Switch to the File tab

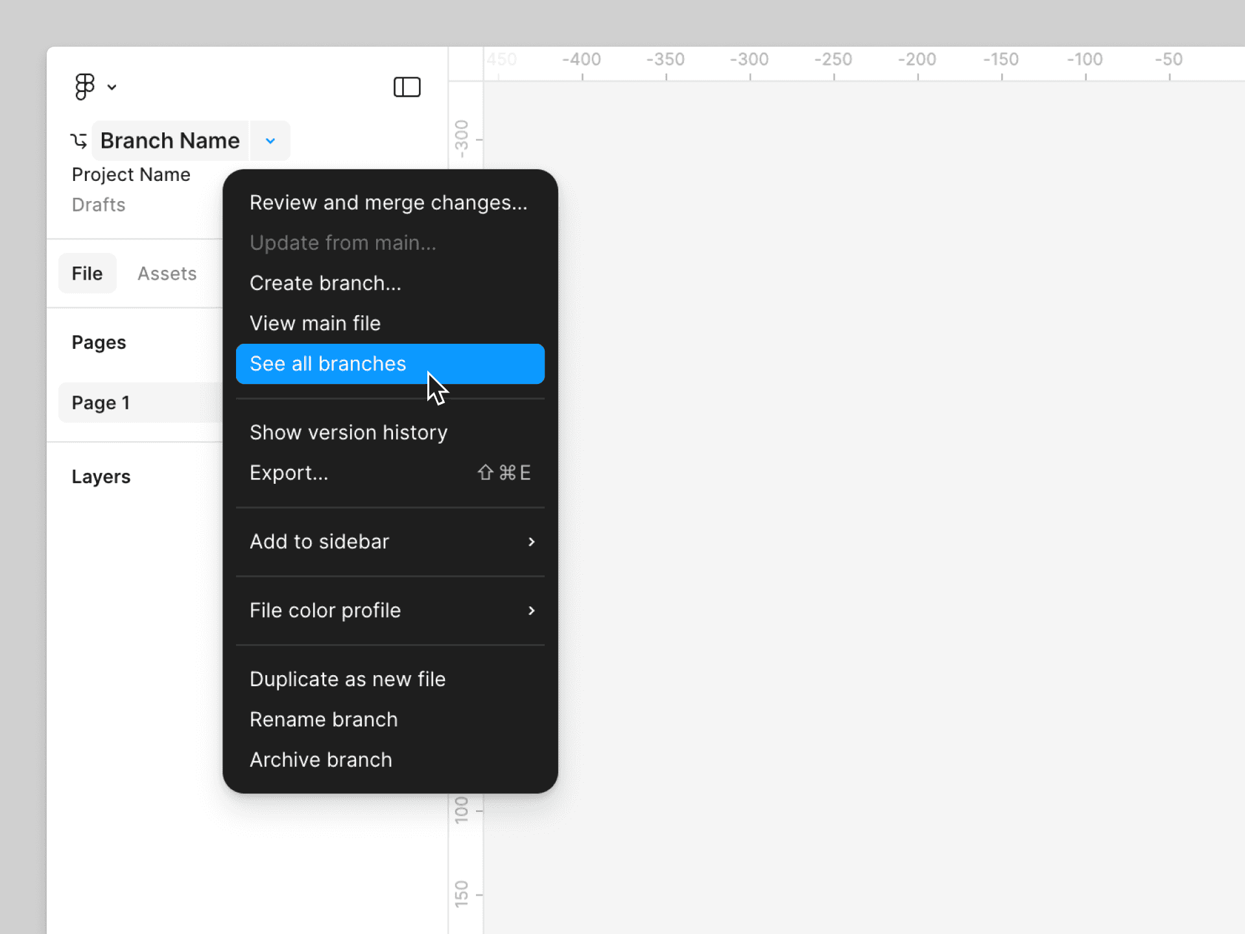click(87, 274)
